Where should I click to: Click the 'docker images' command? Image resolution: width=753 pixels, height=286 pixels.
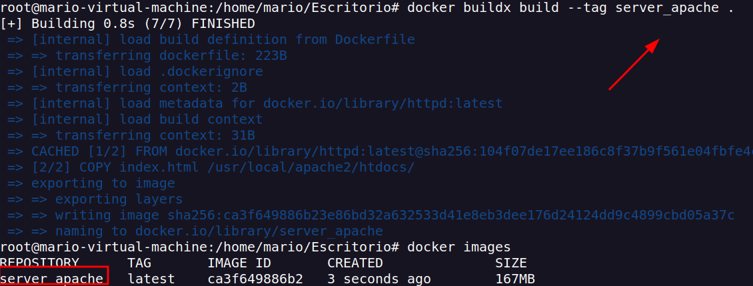pos(459,247)
